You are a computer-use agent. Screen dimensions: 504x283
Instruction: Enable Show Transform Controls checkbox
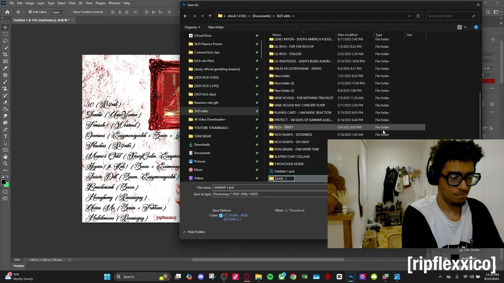(71, 12)
